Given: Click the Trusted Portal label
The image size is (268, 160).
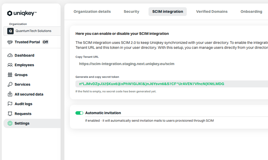Looking at the screenshot, I should 27,42.
